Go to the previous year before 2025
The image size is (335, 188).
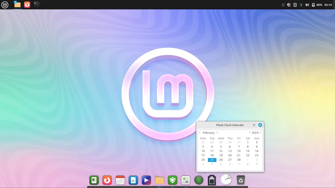tap(250, 133)
